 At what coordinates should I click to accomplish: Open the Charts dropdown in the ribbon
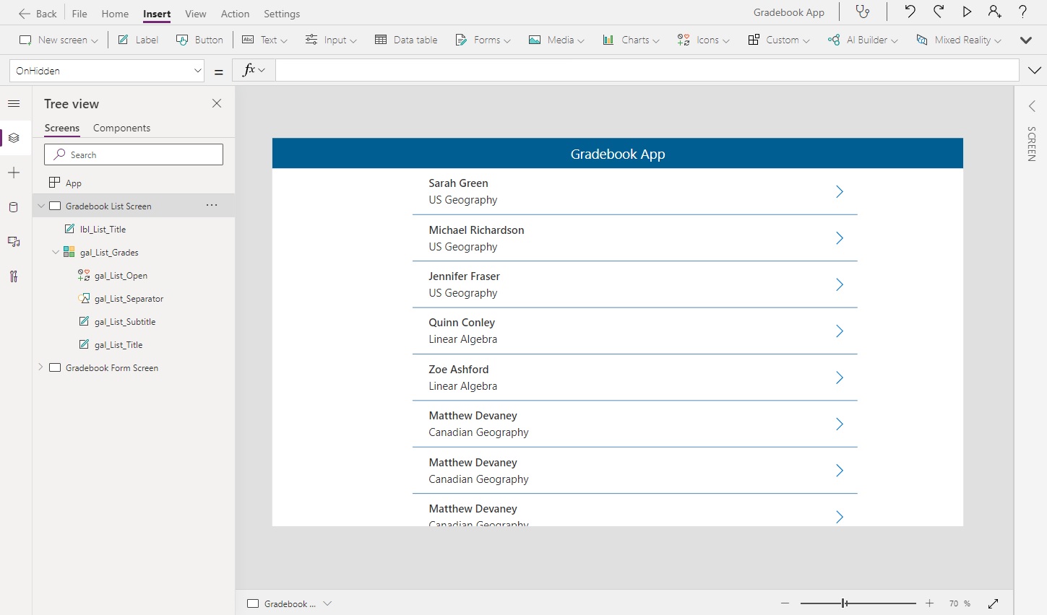tap(630, 40)
